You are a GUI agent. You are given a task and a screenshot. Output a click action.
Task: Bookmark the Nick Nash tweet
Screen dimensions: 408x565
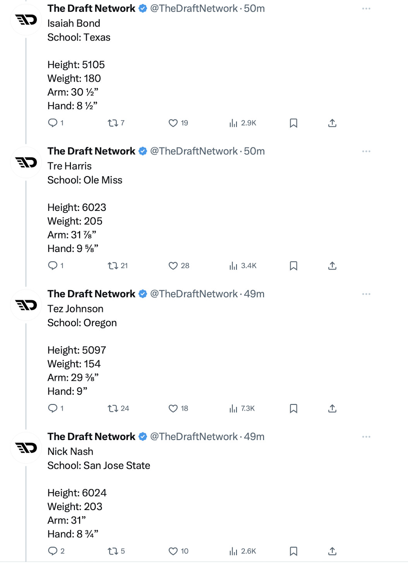tap(293, 551)
